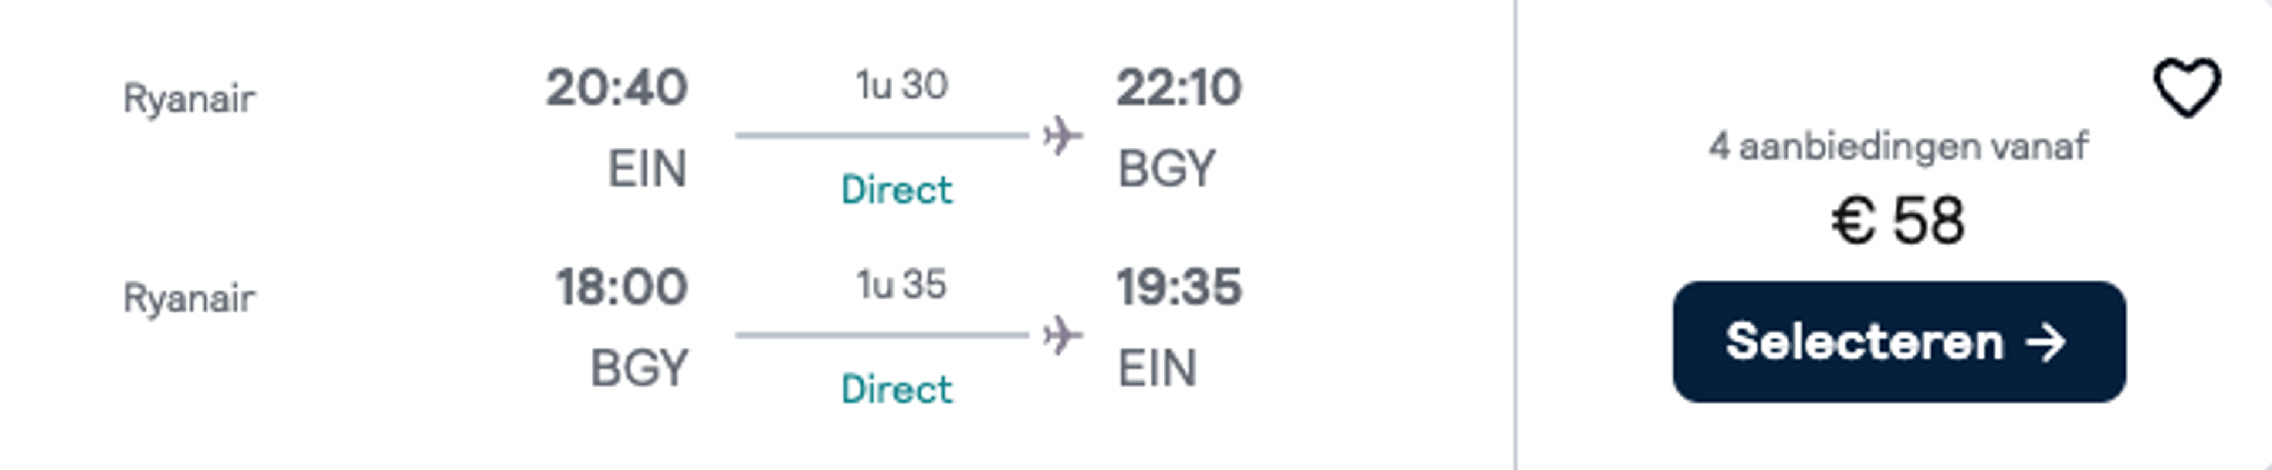
Task: Click the 1u 30 flight duration
Action: click(x=901, y=86)
